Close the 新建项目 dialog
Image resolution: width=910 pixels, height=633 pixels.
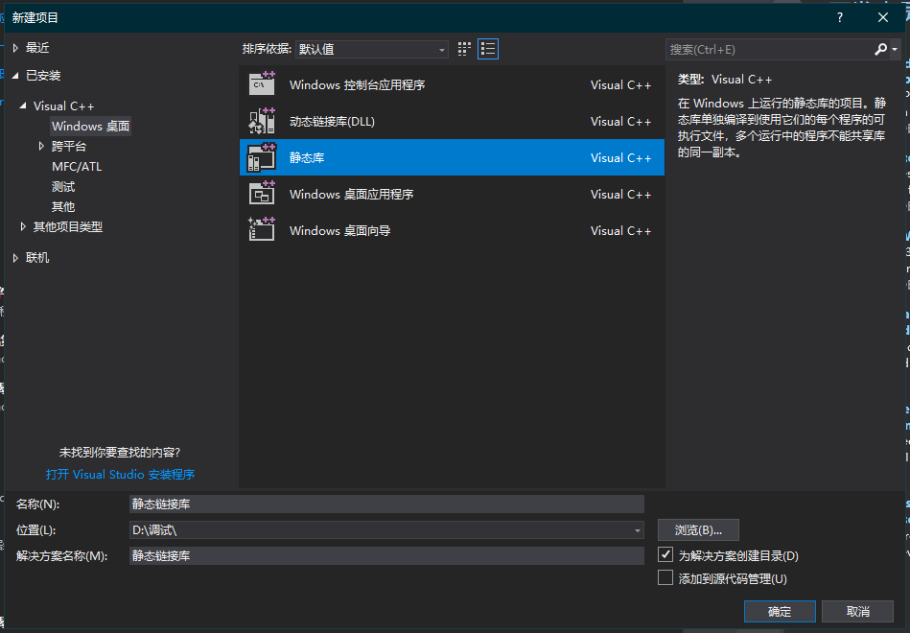click(883, 17)
